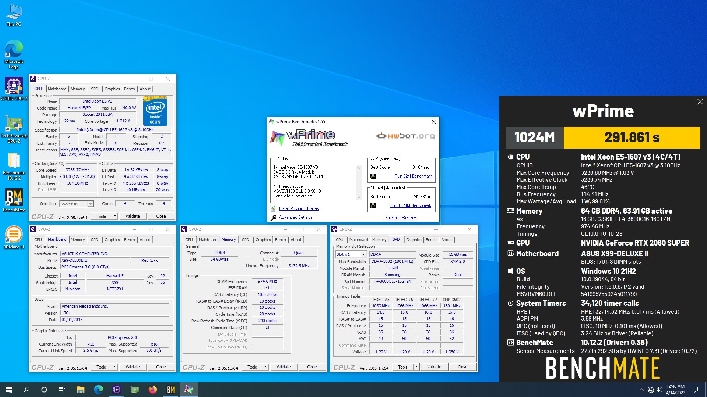Viewport: 707px width, 397px height.
Task: Click the 1024M benchmark save floppy icon
Action: tap(373, 205)
